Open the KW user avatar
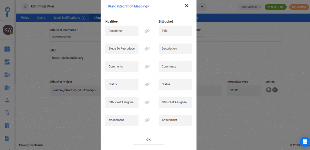310x150 pixels. coord(8,30)
